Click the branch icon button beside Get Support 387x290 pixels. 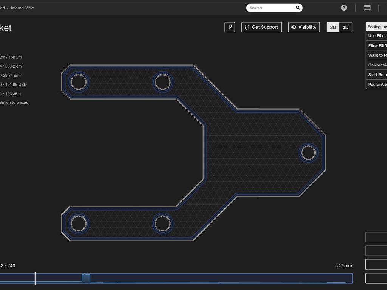coord(230,27)
